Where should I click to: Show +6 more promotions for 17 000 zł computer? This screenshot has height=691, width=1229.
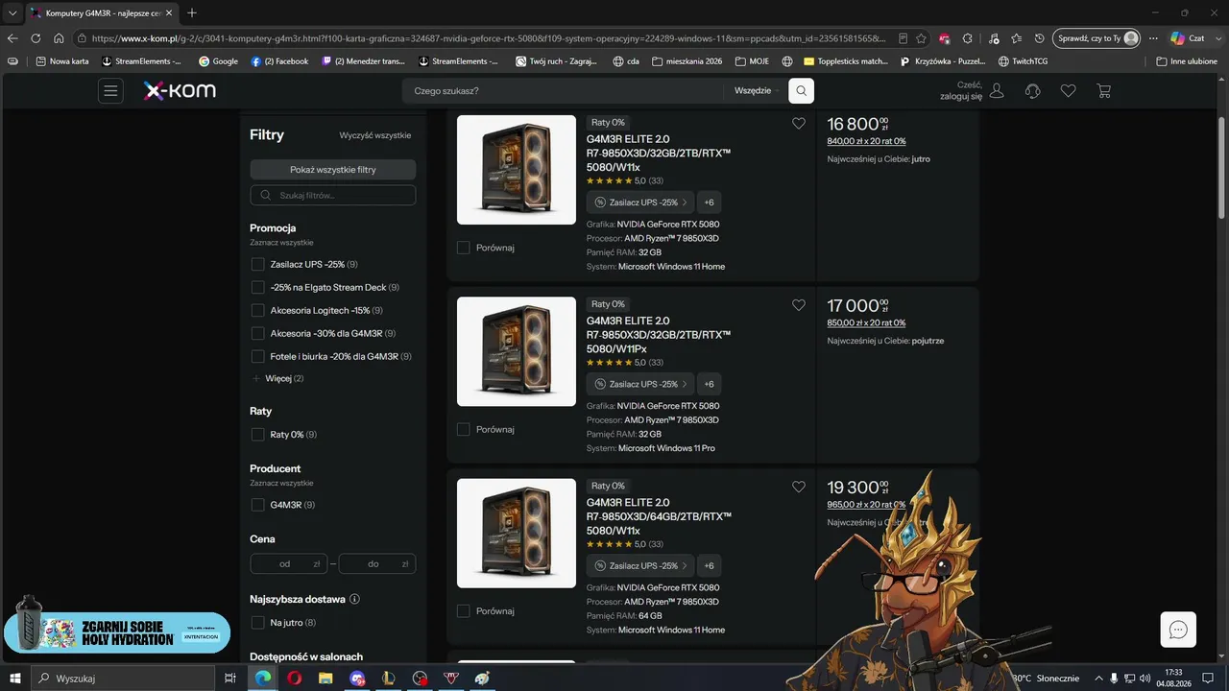709,384
